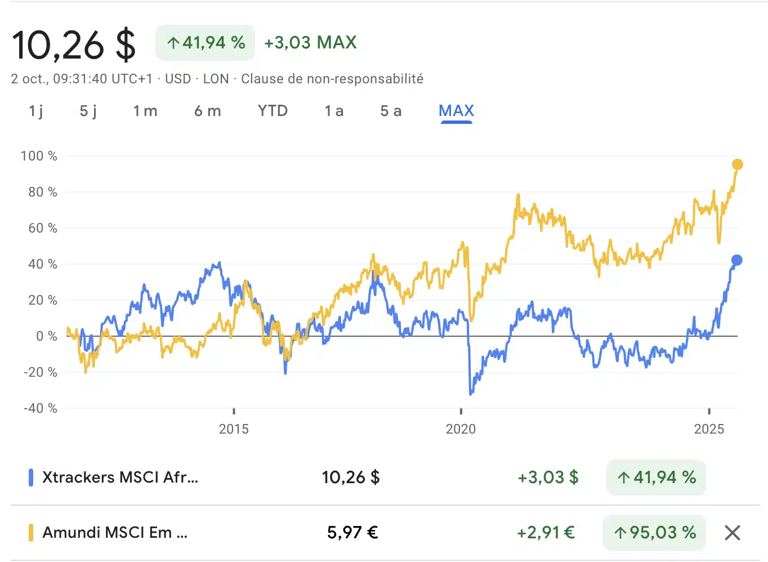Select the 5 a time range
The image size is (768, 562).
391,111
